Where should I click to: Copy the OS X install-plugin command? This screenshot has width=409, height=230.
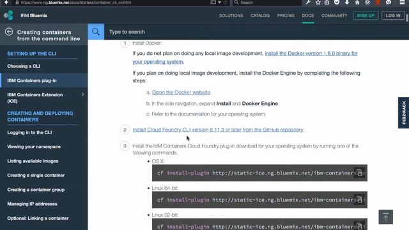coord(359,172)
